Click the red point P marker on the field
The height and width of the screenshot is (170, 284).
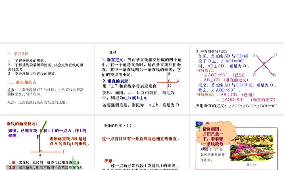(x=241, y=144)
